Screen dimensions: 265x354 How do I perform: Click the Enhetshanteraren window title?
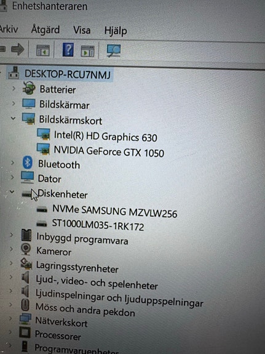(x=50, y=6)
